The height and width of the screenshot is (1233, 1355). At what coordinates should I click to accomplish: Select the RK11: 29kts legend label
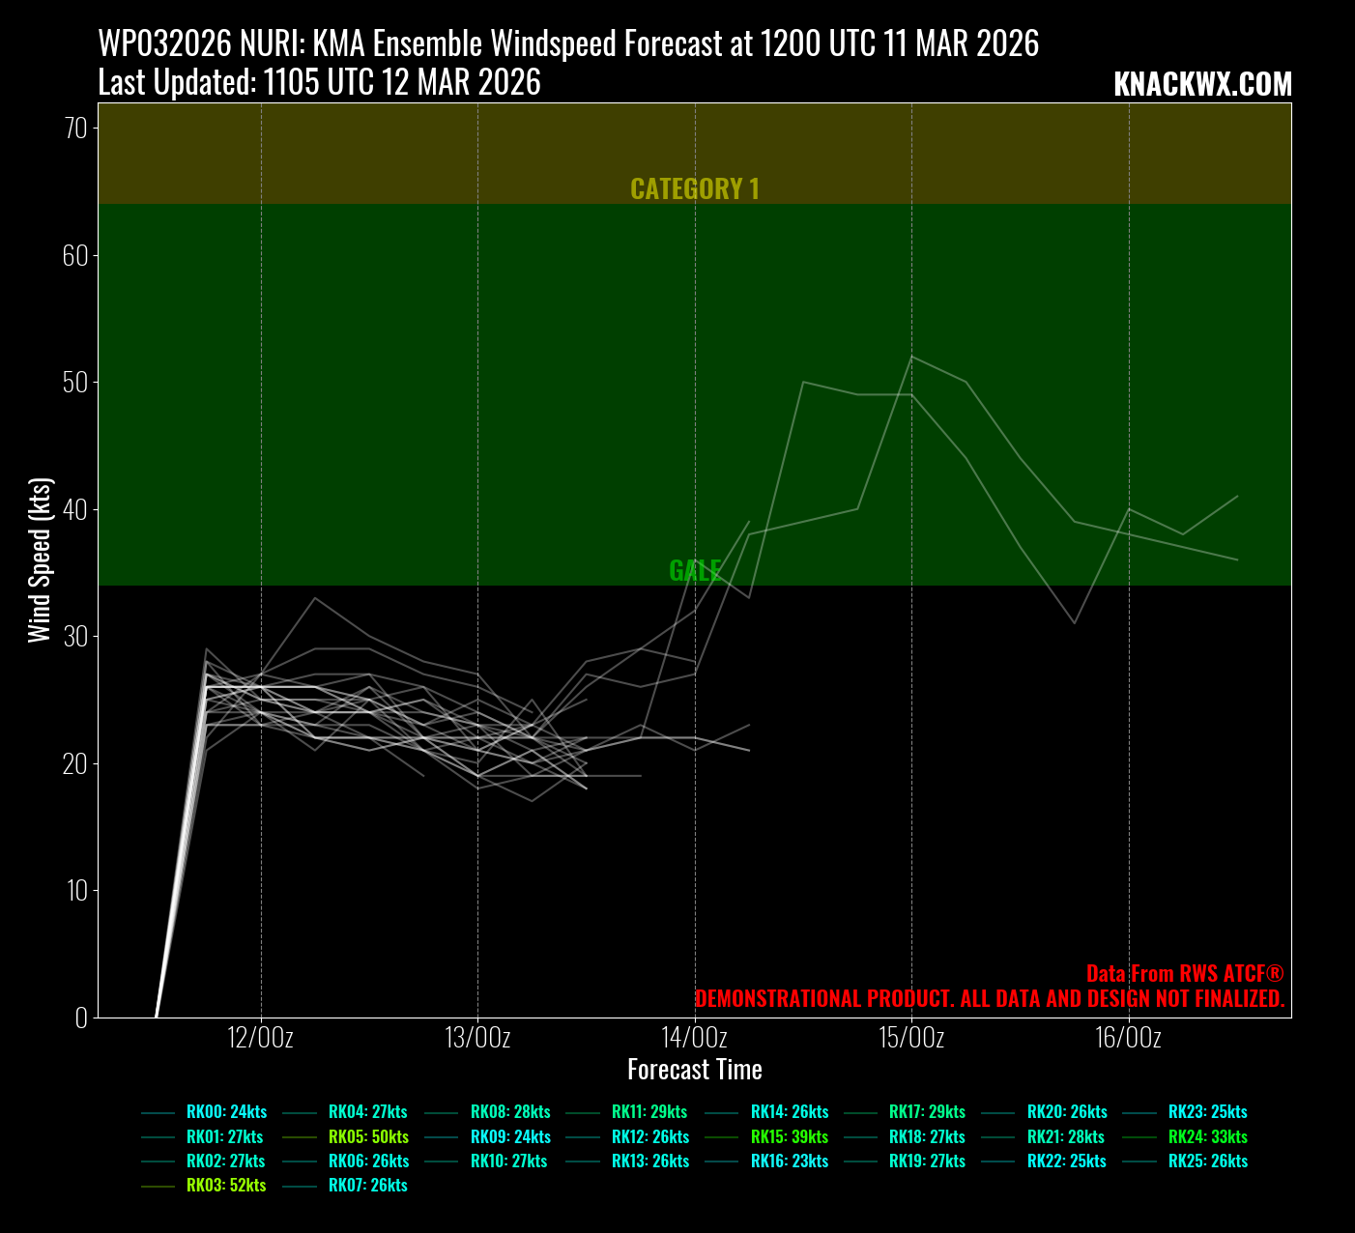pyautogui.click(x=649, y=1112)
